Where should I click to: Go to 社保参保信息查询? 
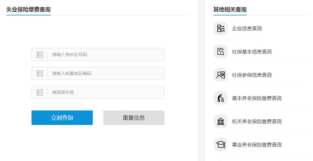coord(252,75)
